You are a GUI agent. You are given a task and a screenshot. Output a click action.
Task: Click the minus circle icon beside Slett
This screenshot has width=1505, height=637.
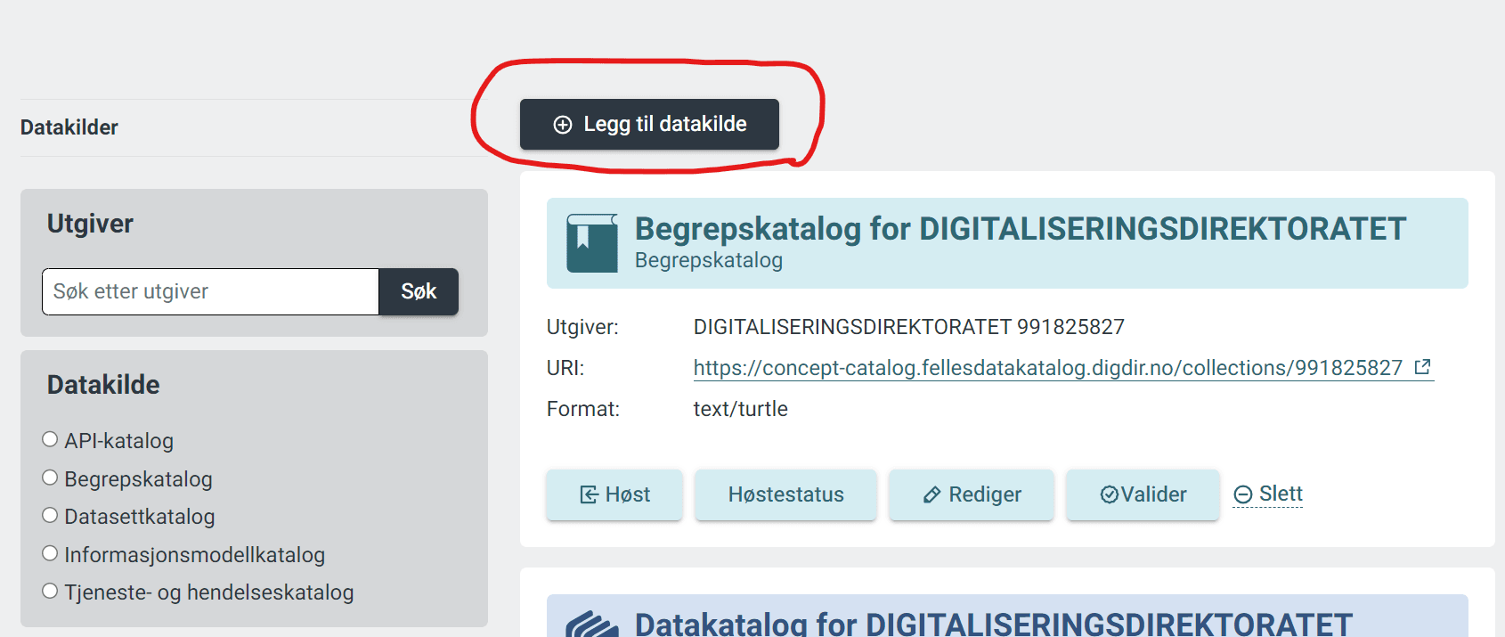[x=1243, y=494]
